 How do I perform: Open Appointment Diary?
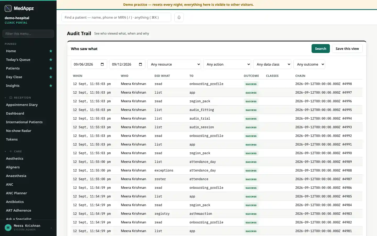point(22,105)
